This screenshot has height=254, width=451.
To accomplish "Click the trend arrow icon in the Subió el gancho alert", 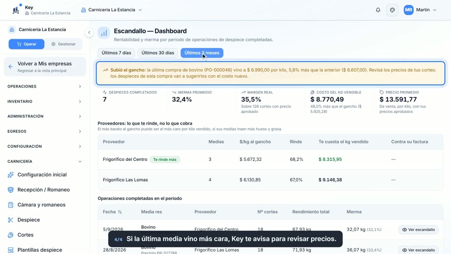I will tap(105, 70).
